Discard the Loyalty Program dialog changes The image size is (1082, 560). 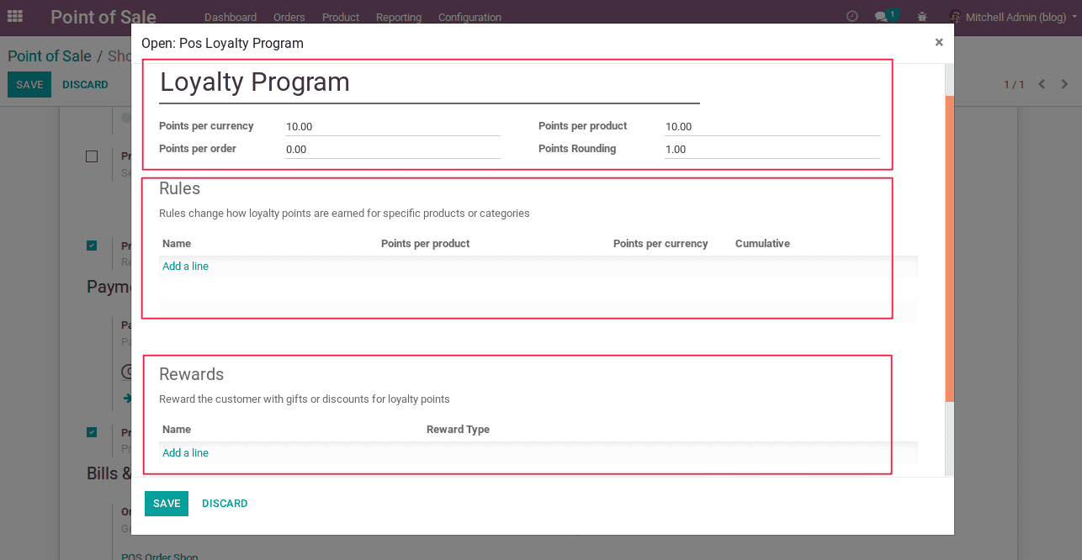click(x=225, y=504)
